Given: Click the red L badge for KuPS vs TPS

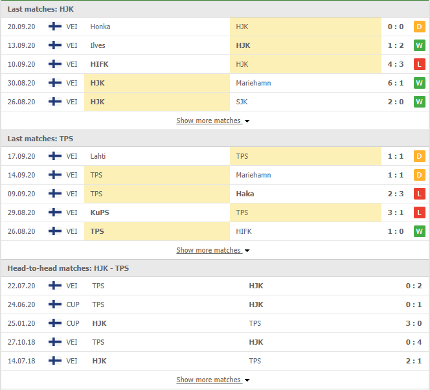Looking at the screenshot, I should tap(419, 212).
